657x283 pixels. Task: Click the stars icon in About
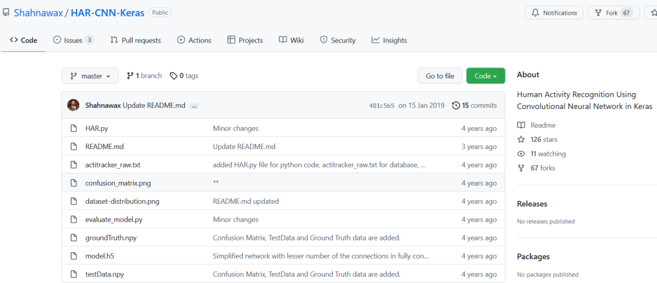coord(521,139)
